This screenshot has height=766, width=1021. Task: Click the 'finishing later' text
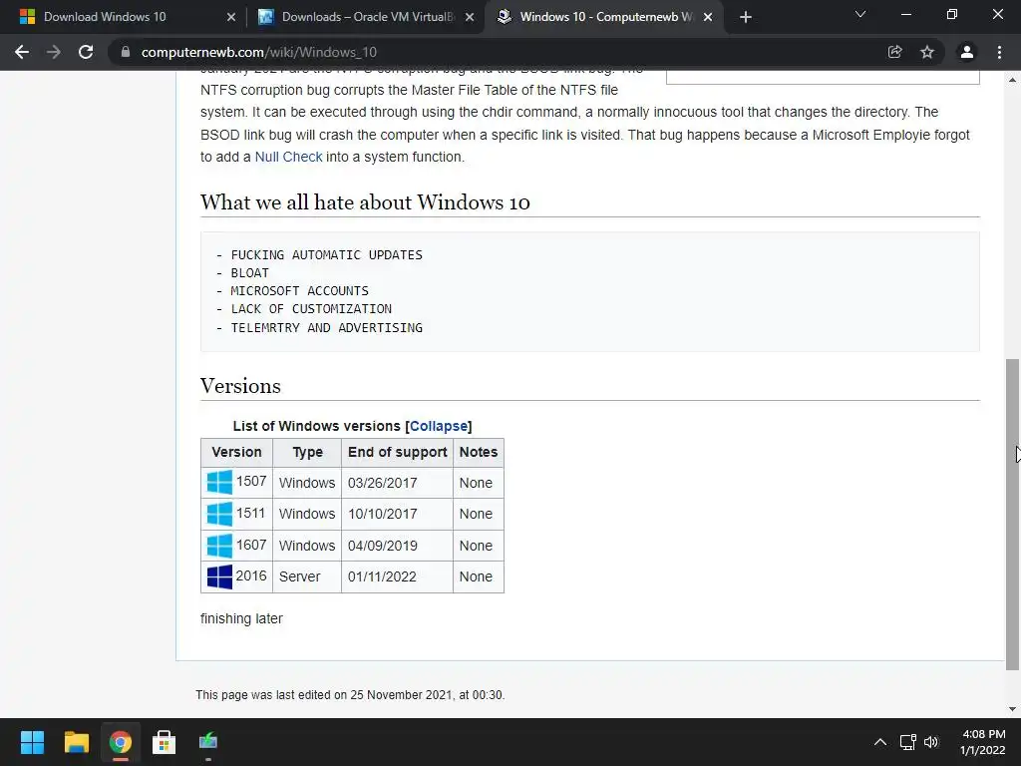click(241, 618)
